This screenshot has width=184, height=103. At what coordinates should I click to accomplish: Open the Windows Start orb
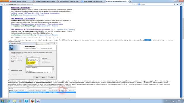tap(2, 101)
